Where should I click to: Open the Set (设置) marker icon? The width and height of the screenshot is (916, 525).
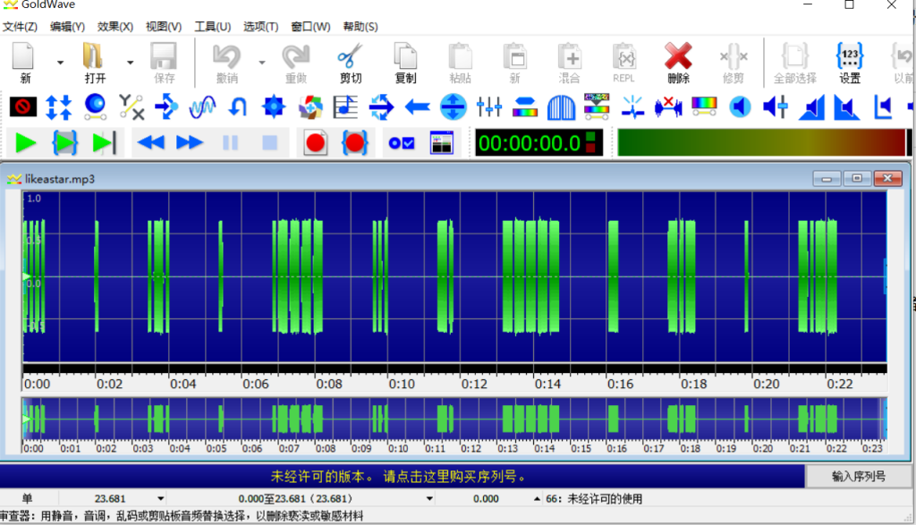click(x=849, y=62)
